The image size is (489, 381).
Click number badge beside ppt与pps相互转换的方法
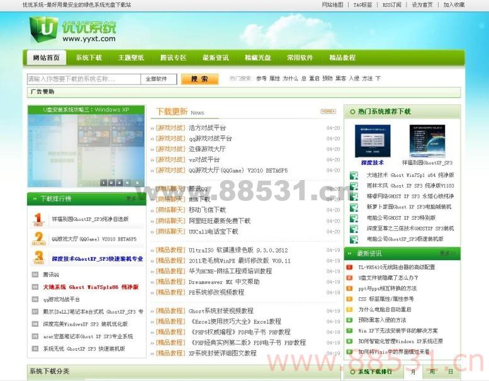(x=349, y=288)
